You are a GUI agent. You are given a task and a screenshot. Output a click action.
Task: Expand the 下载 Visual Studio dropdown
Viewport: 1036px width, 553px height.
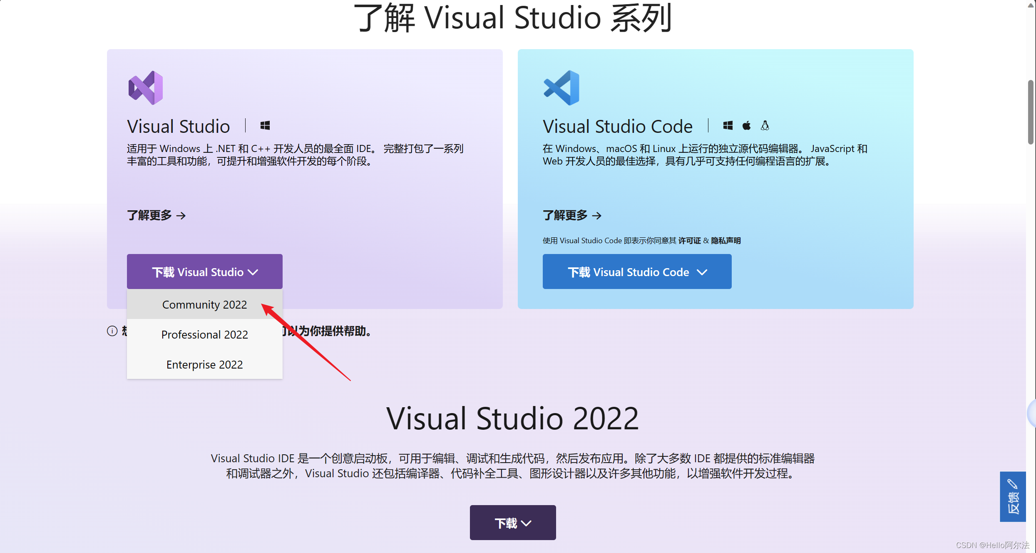click(x=204, y=272)
